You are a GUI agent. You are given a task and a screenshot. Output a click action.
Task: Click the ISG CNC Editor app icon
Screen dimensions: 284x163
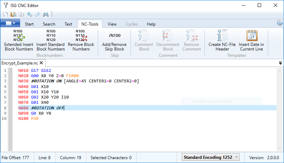6,5
